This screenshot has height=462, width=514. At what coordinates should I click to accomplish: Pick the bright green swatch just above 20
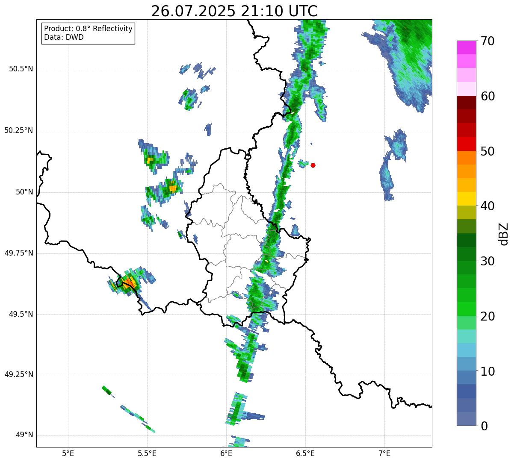point(466,309)
